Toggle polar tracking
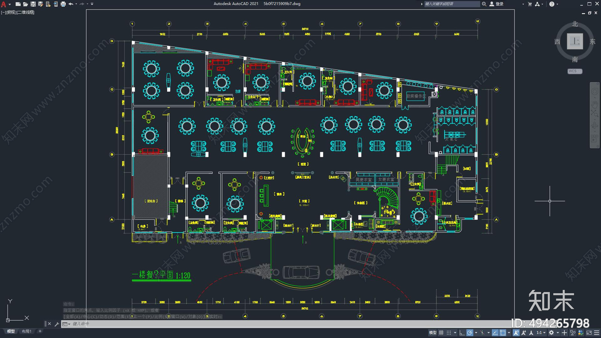601x338 pixels. (x=470, y=333)
